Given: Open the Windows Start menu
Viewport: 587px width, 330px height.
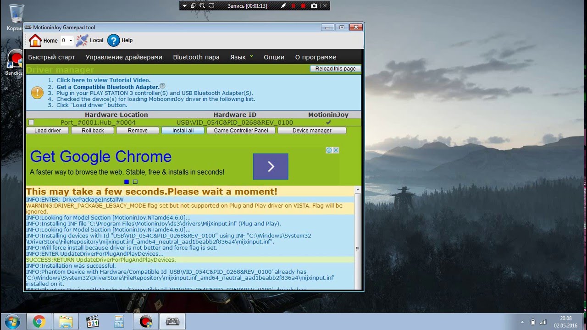Looking at the screenshot, I should point(12,321).
